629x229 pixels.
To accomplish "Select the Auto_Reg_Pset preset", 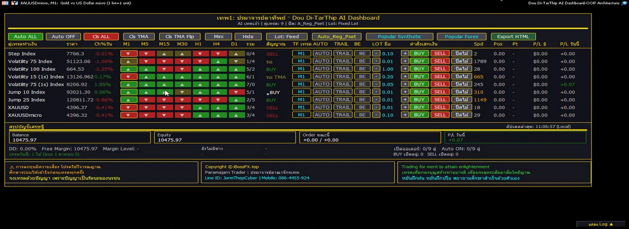I will point(337,36).
